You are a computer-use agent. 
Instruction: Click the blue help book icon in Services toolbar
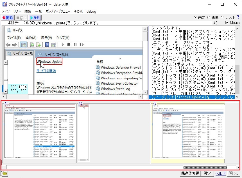tap(47, 45)
